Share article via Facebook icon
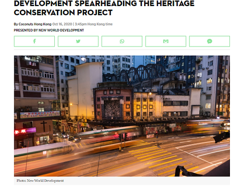The image size is (233, 191). [x=35, y=41]
